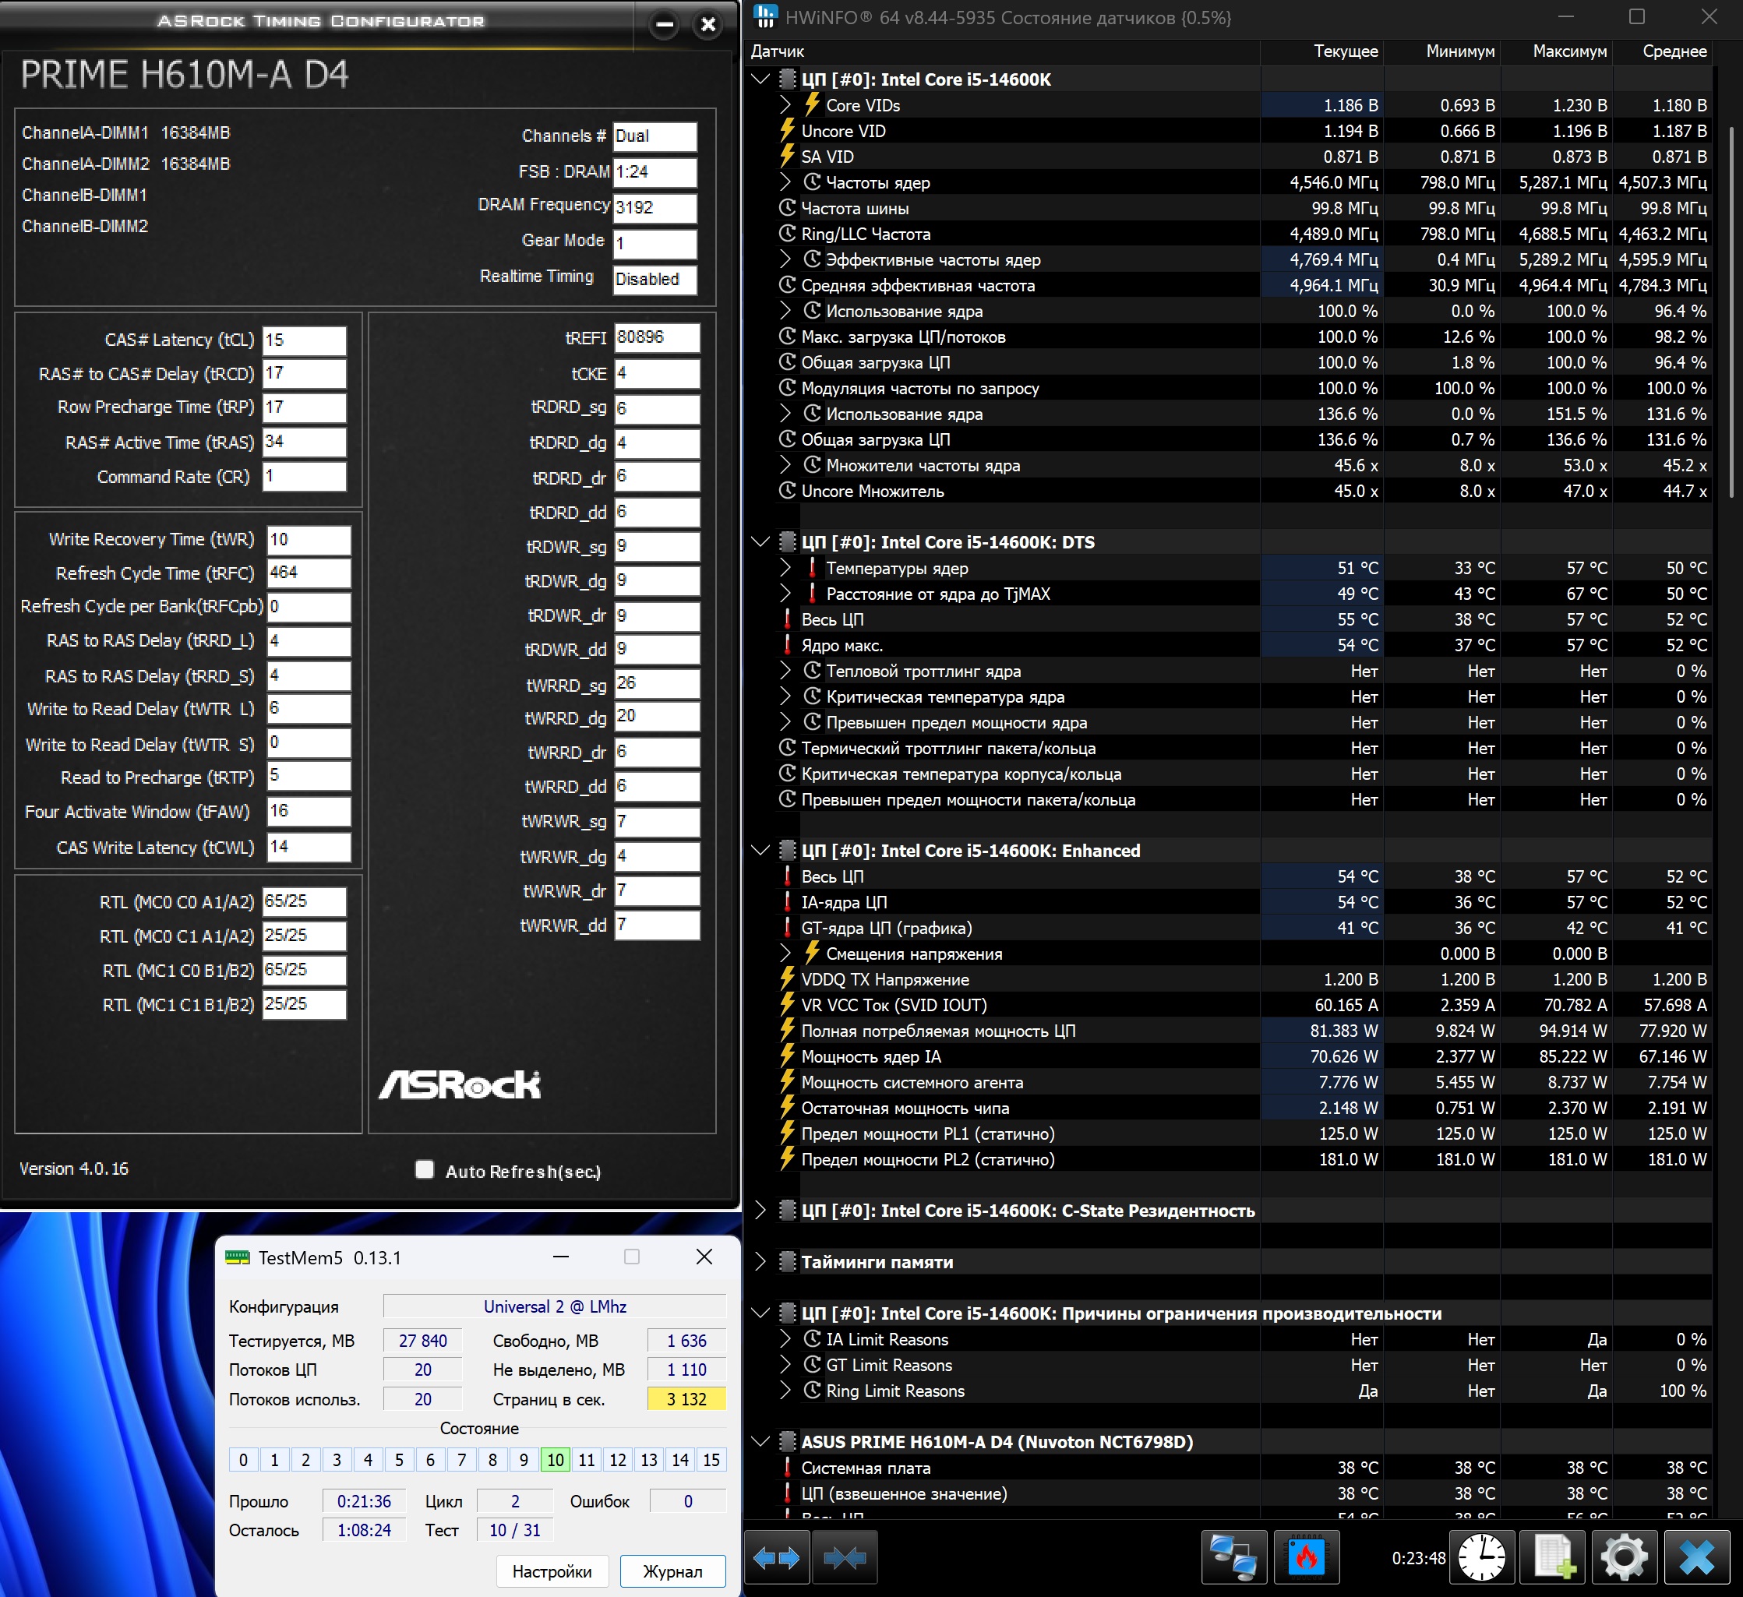Click the Текущее column header
Screen dimensions: 1743x1597
coord(1346,51)
